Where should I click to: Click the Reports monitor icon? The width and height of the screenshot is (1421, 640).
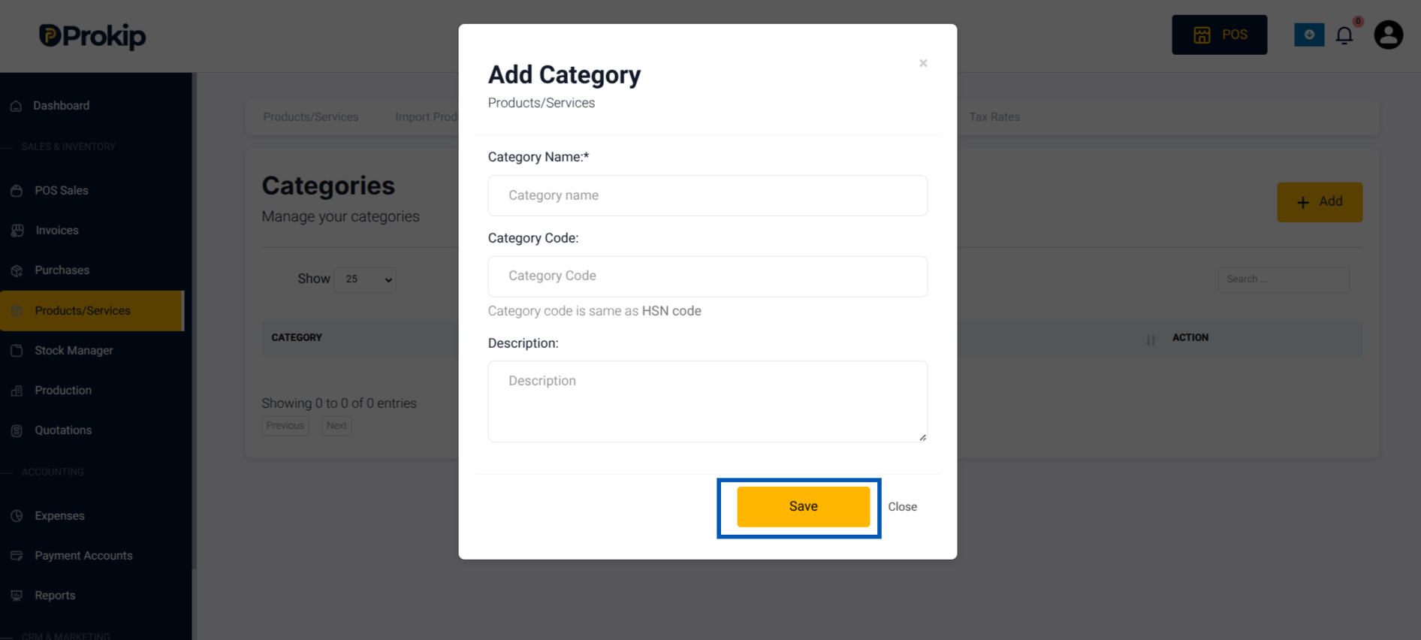[17, 596]
